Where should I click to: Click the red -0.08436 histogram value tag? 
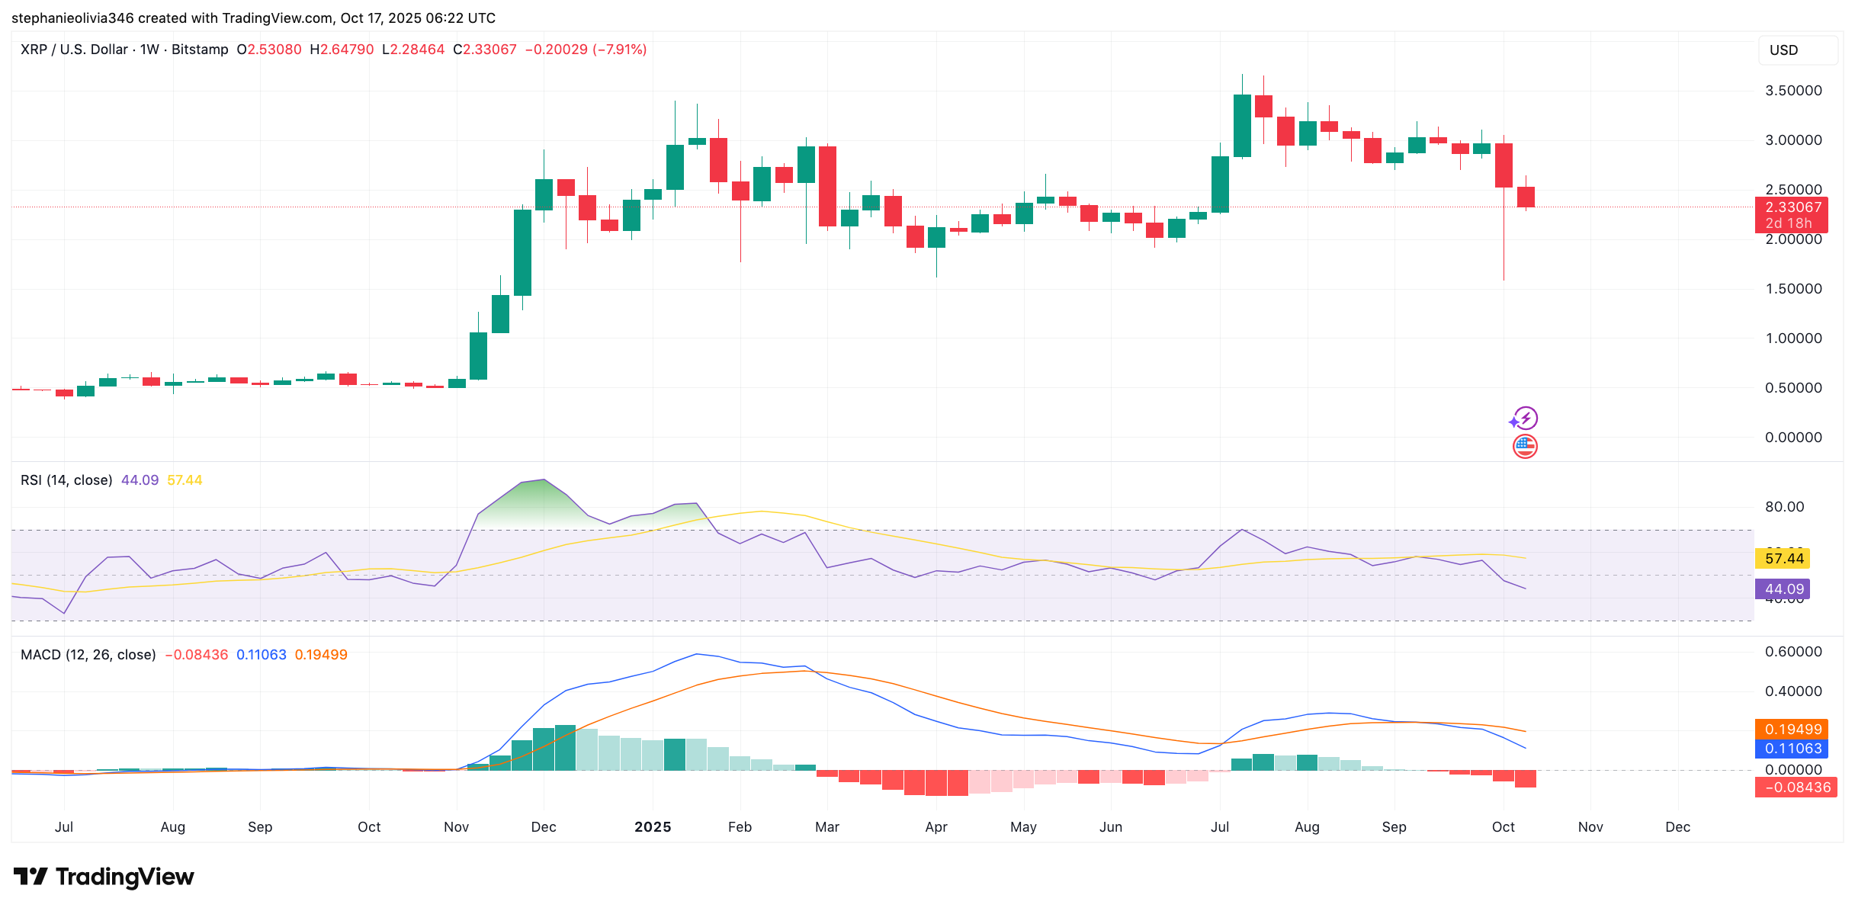(1796, 788)
